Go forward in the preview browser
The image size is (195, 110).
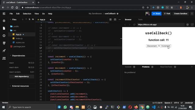[x=129, y=24]
